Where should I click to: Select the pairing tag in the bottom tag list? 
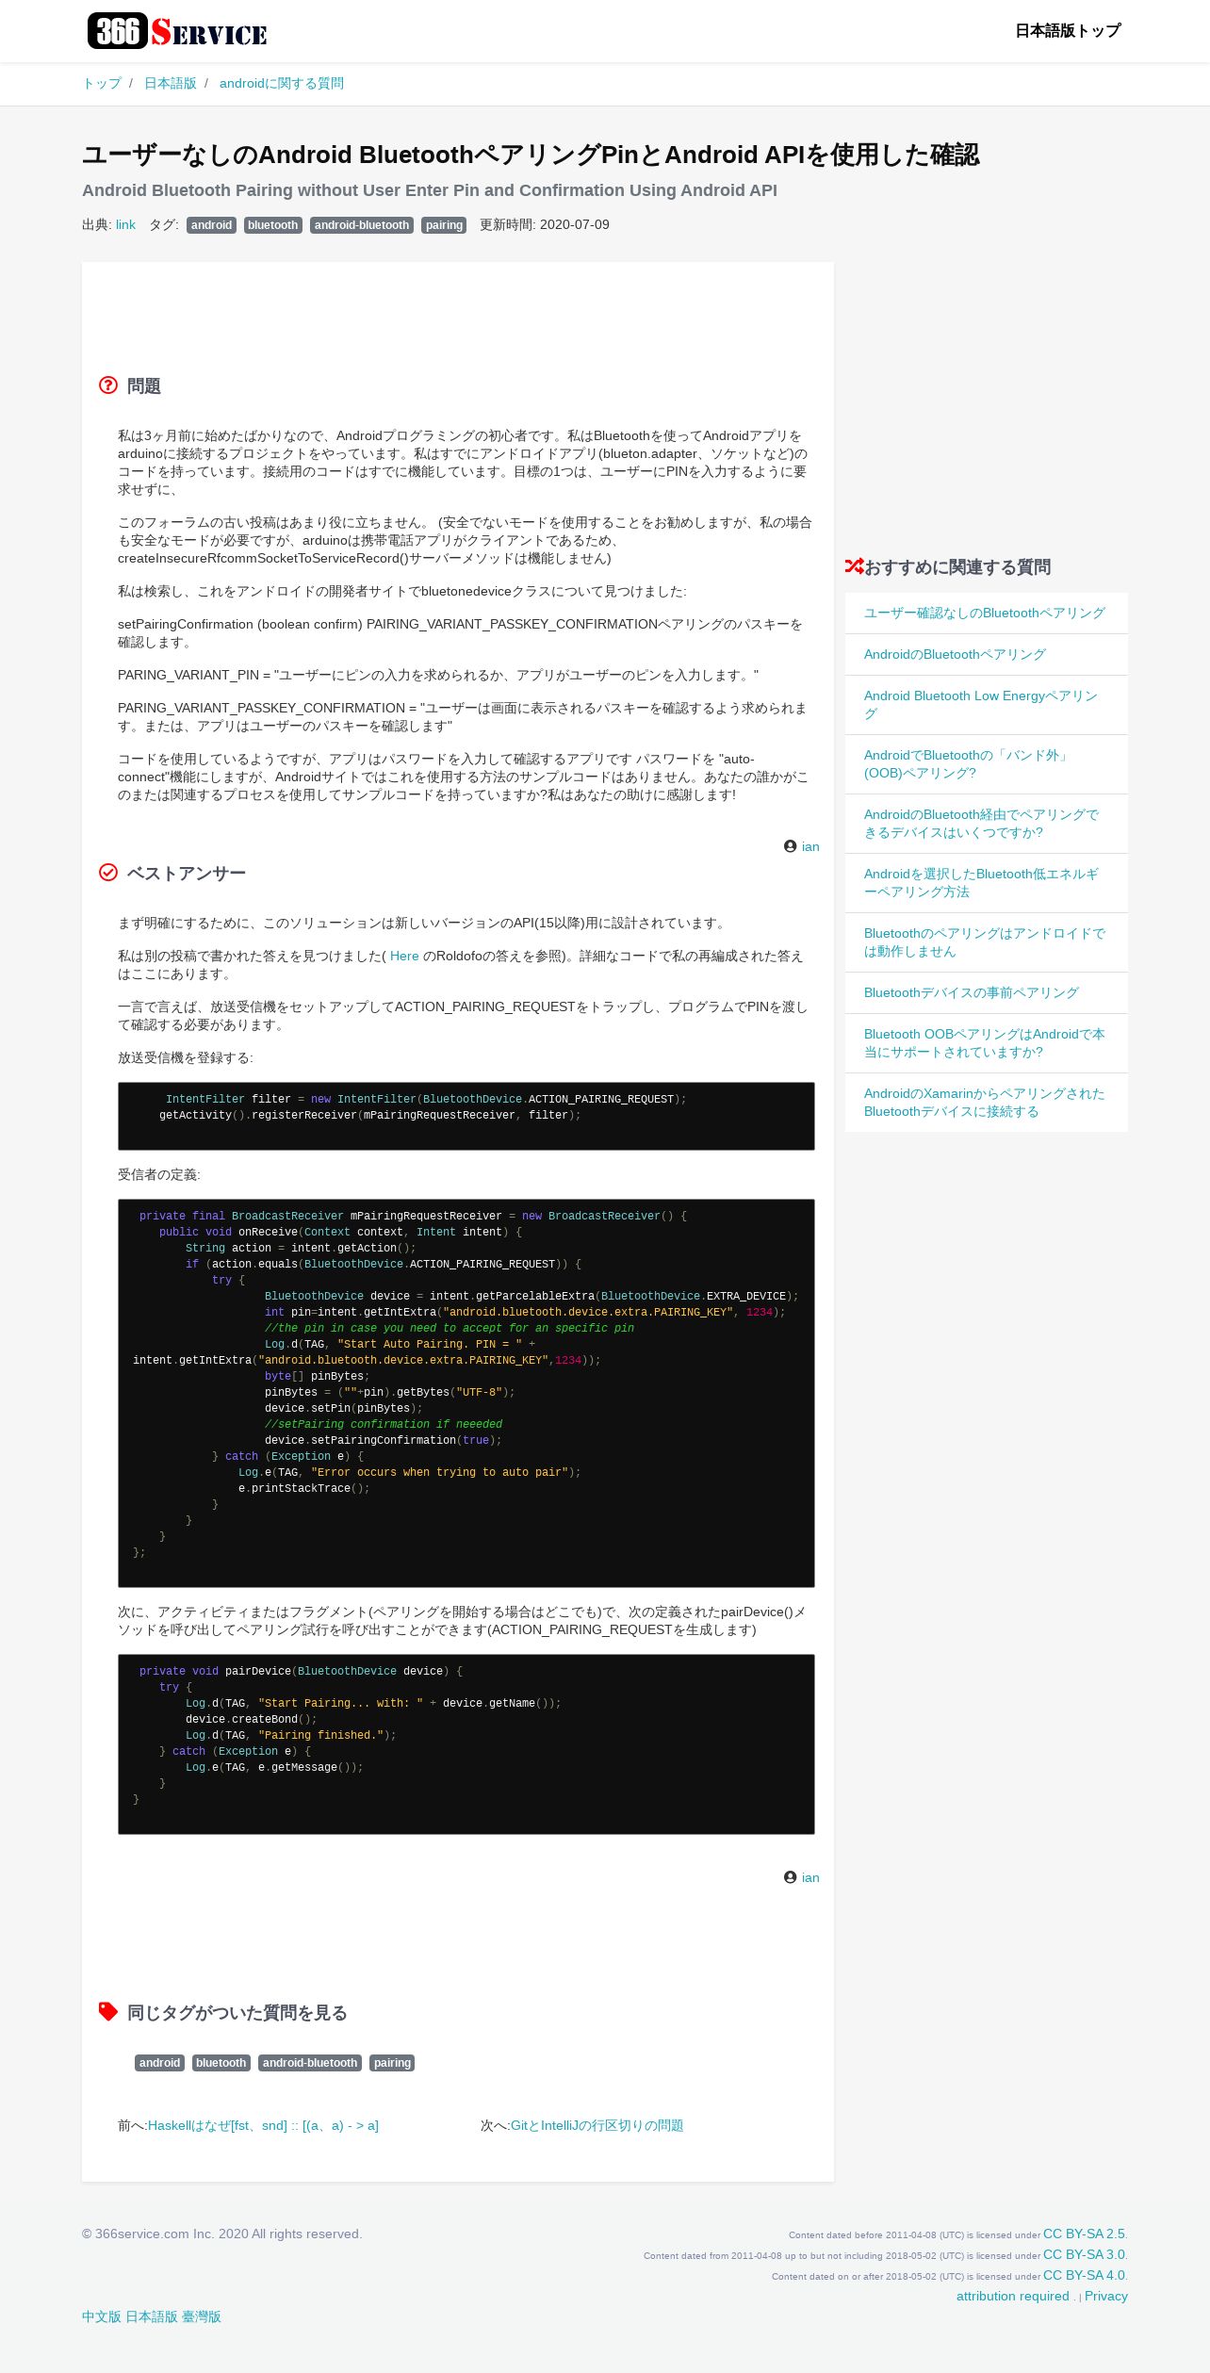tap(392, 2063)
